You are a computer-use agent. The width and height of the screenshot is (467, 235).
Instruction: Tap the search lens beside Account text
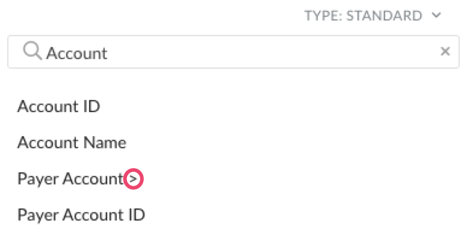tap(32, 51)
